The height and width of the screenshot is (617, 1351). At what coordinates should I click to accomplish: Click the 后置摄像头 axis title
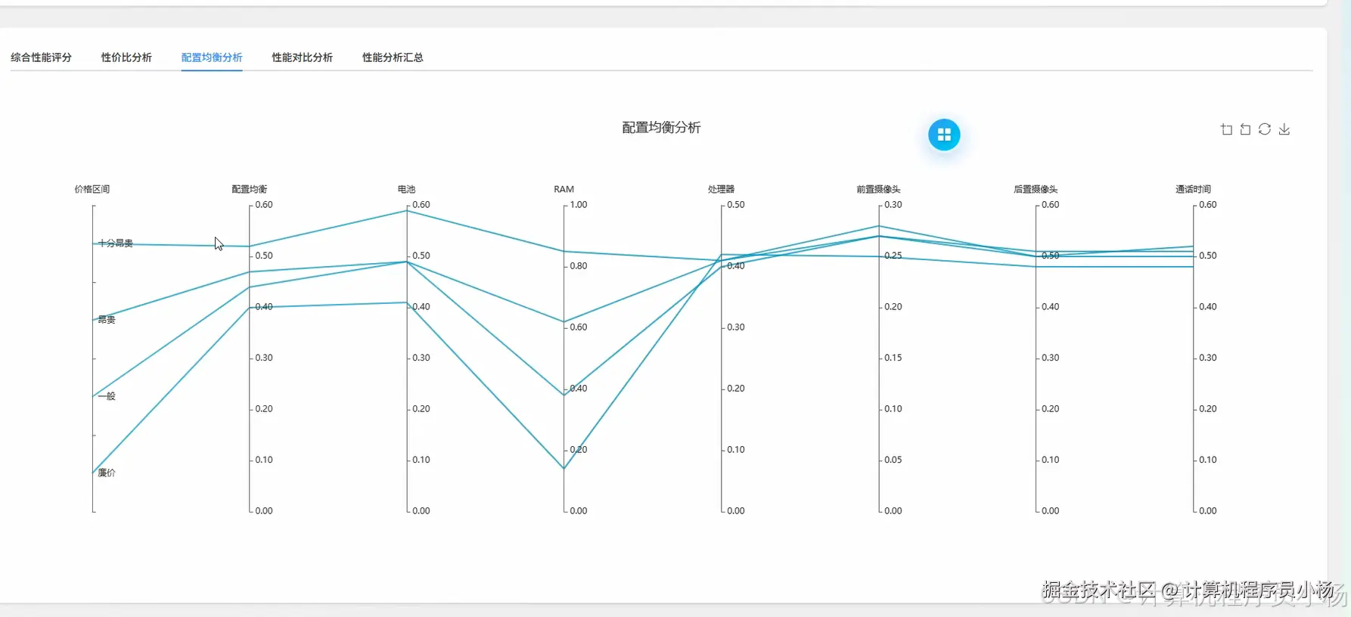coord(1036,189)
